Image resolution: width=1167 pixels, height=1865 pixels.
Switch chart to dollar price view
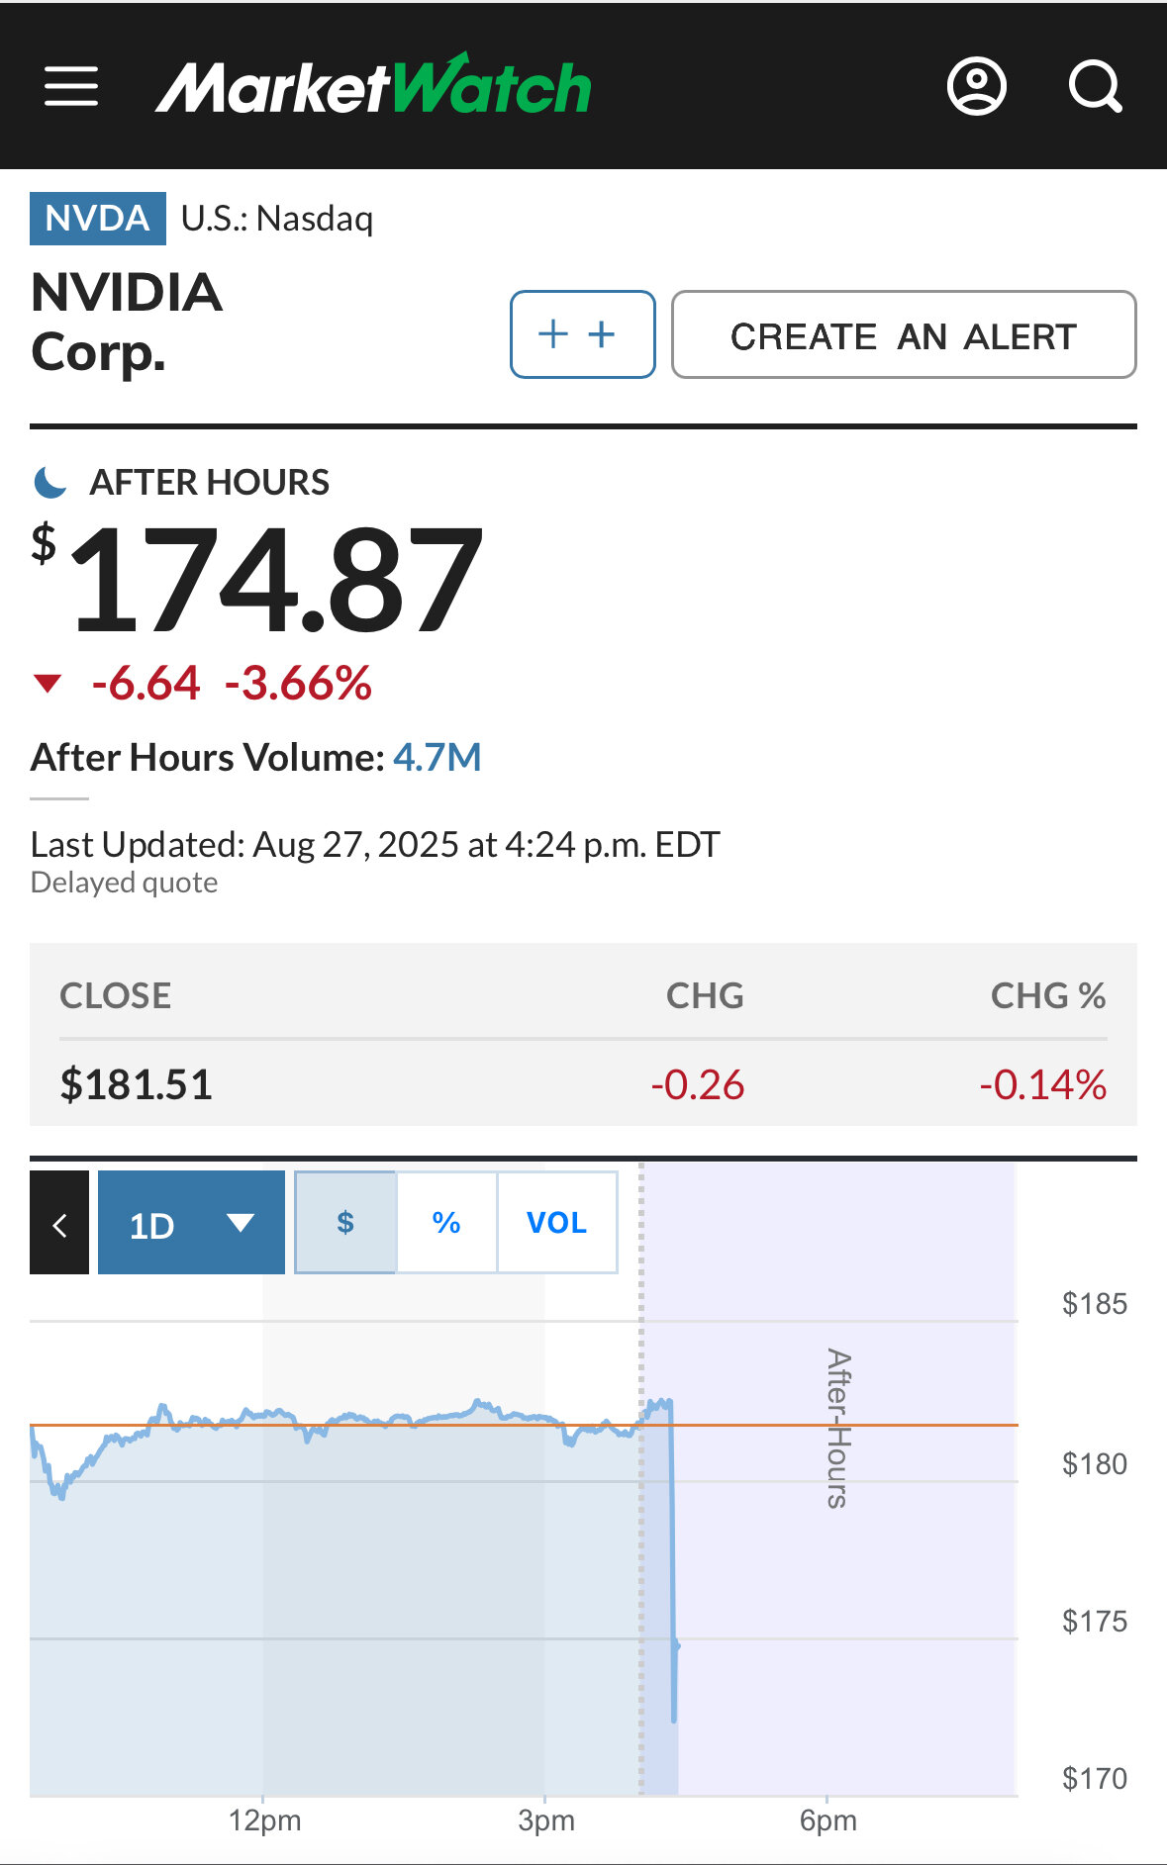345,1223
